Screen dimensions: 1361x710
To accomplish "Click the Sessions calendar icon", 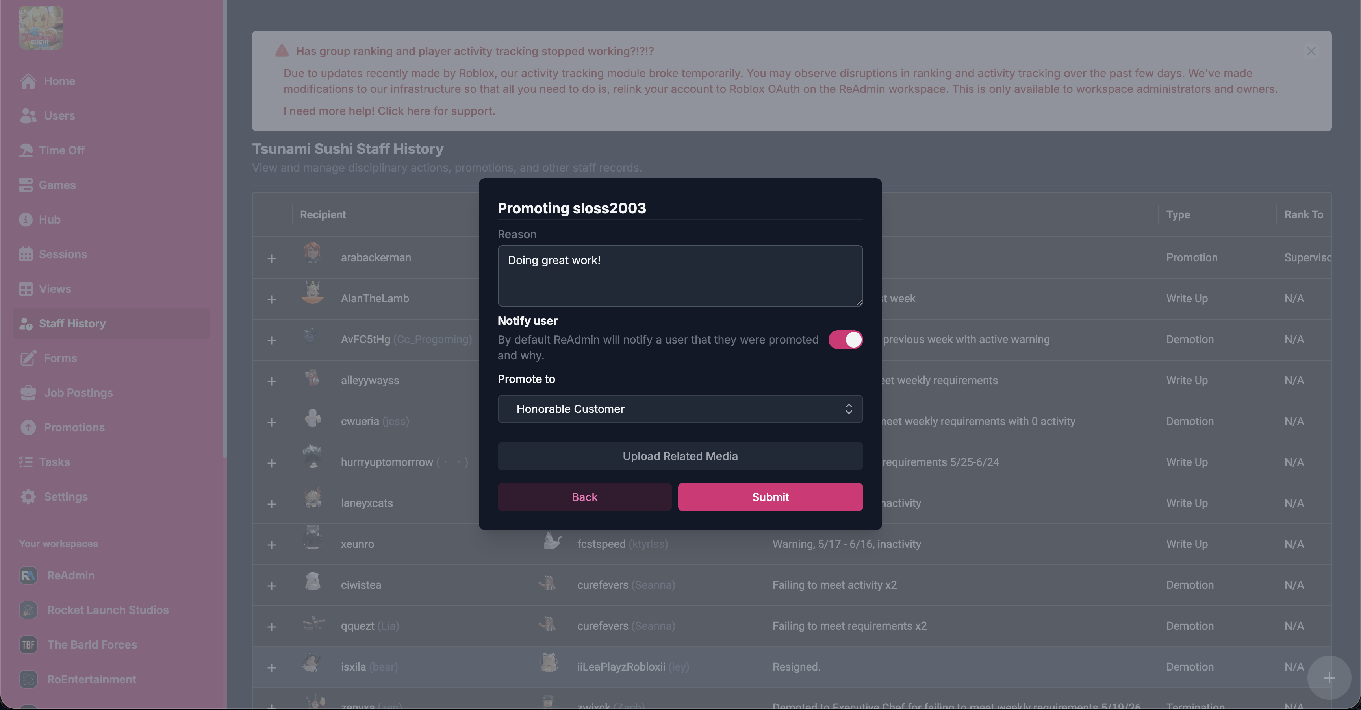I will click(26, 254).
